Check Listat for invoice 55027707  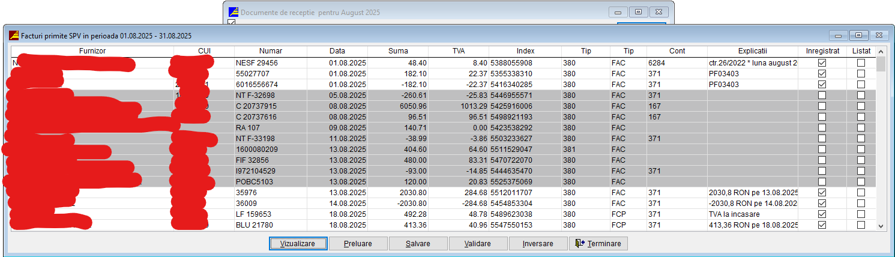[861, 73]
